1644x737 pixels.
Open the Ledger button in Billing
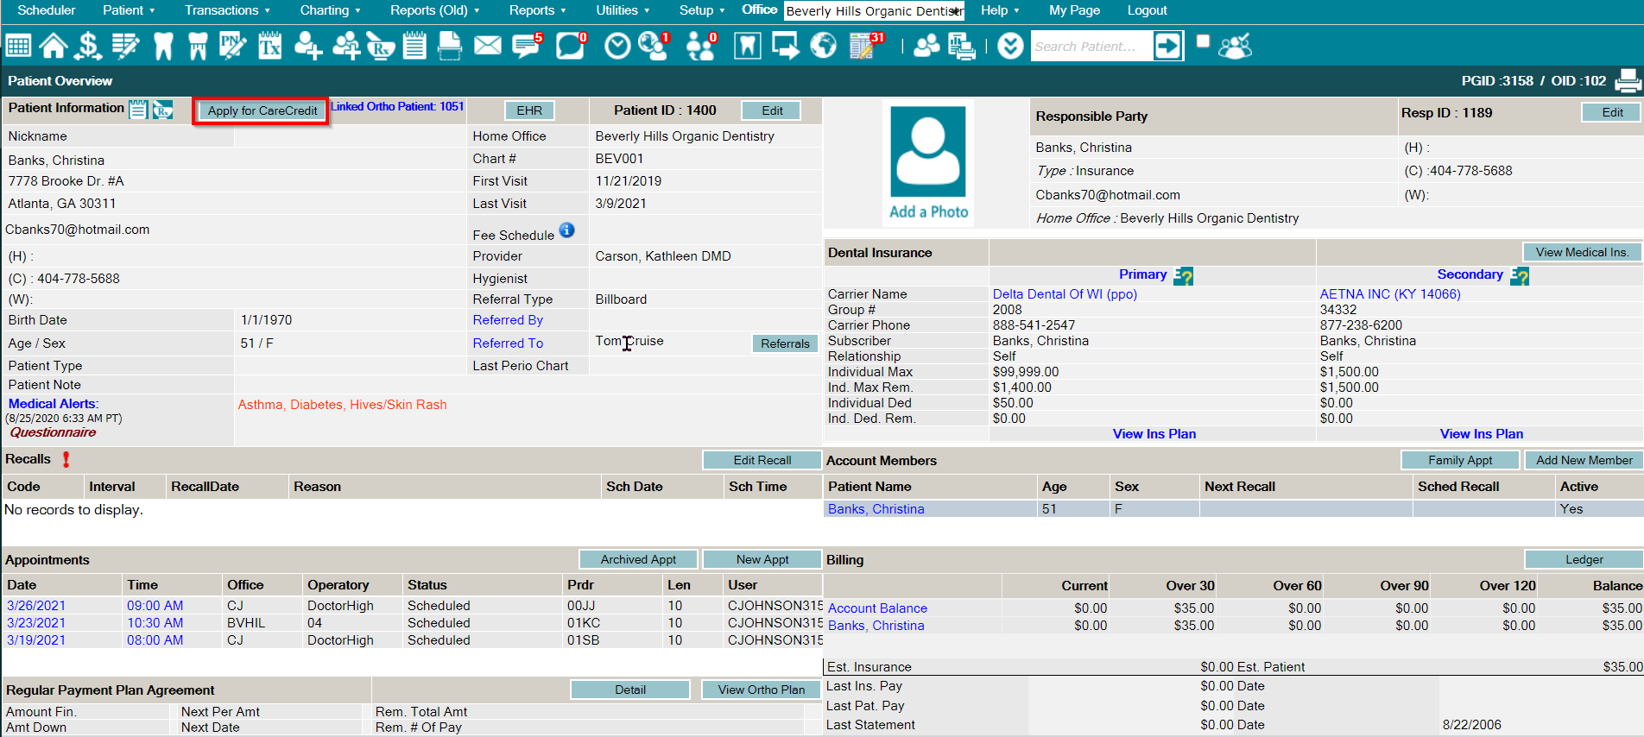(1584, 559)
